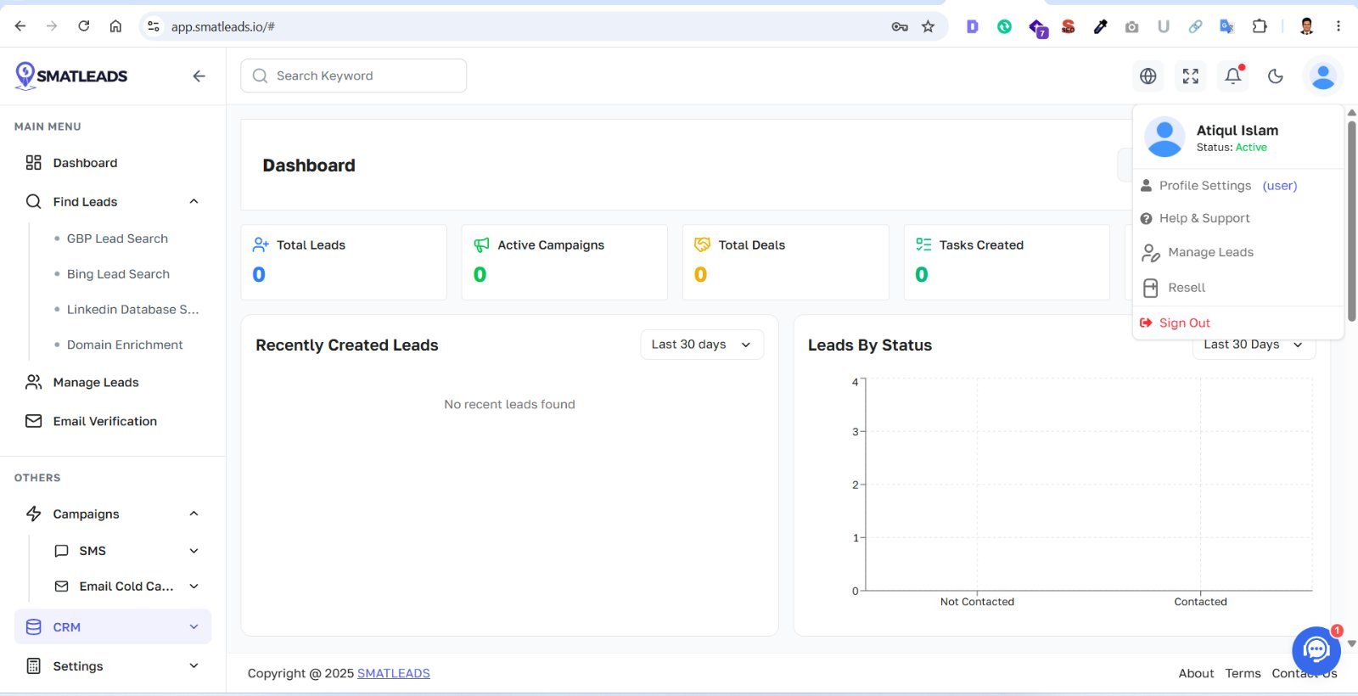Open GBP Lead Search
This screenshot has width=1358, height=696.
pos(117,239)
